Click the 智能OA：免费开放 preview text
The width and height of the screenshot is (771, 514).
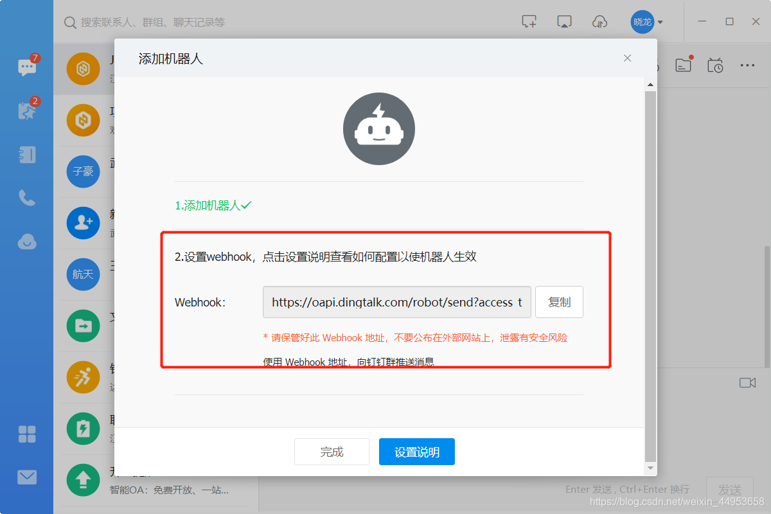tap(169, 490)
